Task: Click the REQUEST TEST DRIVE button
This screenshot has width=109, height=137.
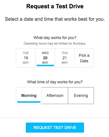Action: tap(55, 128)
